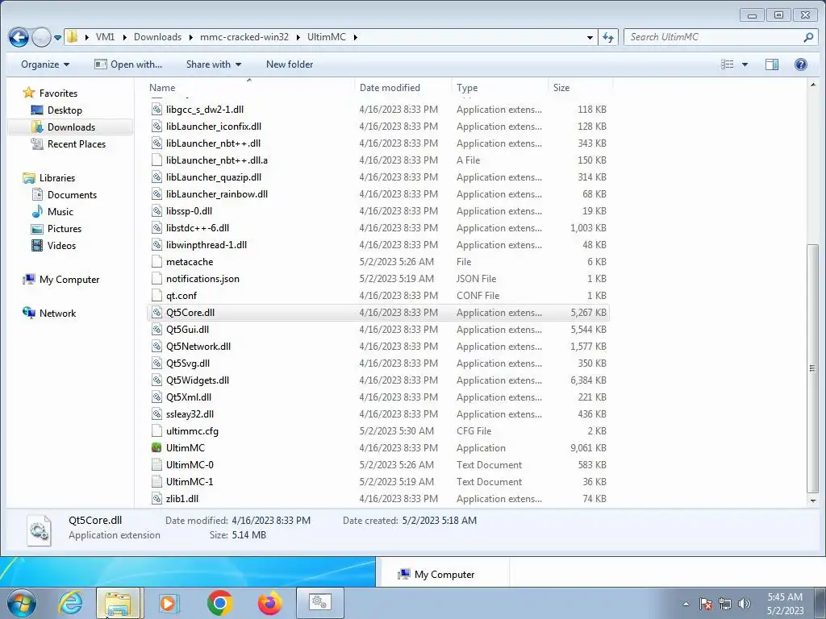Open Windows Media Player from taskbar
The image size is (826, 619).
pyautogui.click(x=169, y=603)
